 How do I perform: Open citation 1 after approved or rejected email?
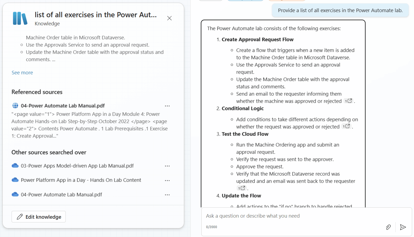point(348,101)
